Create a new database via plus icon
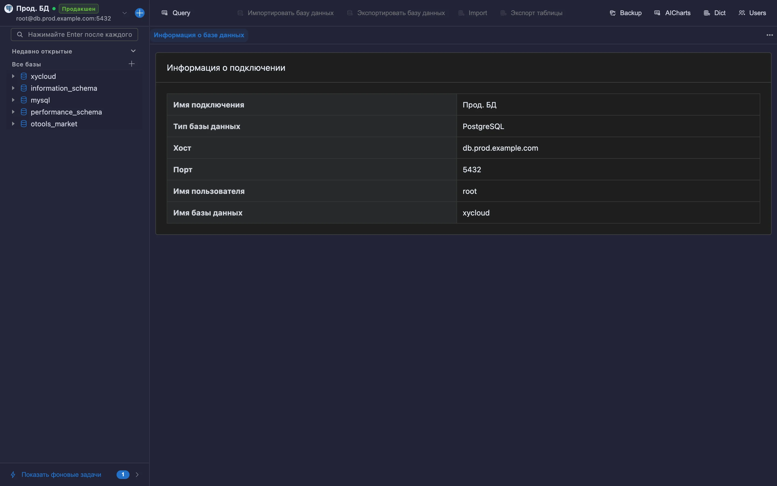 pos(132,64)
